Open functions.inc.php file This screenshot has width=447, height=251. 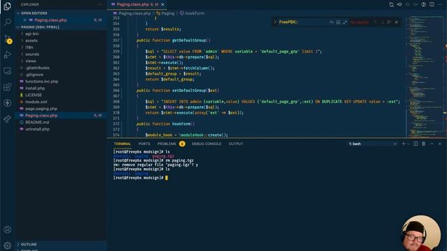coord(42,82)
